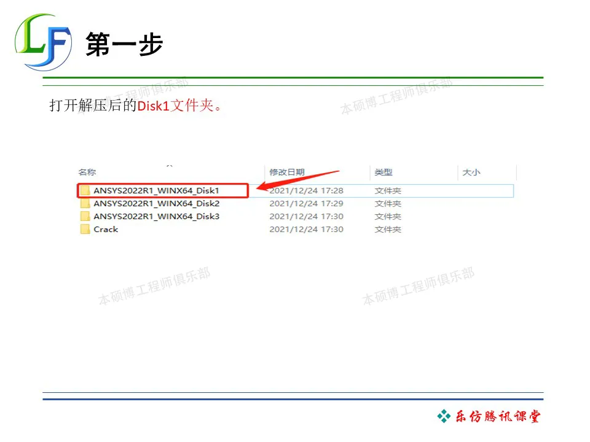Sort by the 名称 column header
Image resolution: width=590 pixels, height=442 pixels.
click(87, 172)
